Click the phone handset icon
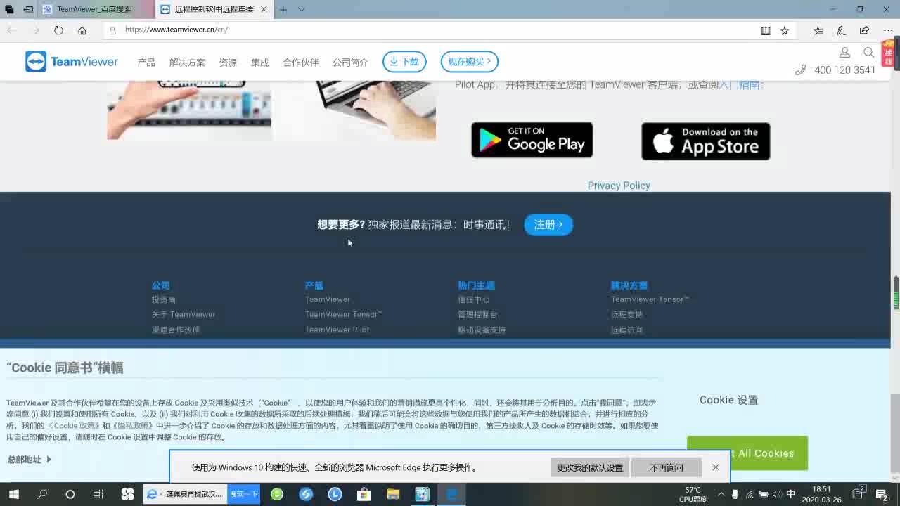This screenshot has height=506, width=900. (x=800, y=70)
